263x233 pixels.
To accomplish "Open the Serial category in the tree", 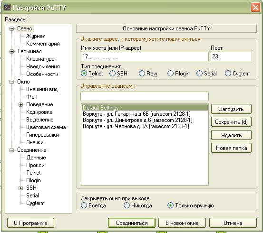I will 32,196.
